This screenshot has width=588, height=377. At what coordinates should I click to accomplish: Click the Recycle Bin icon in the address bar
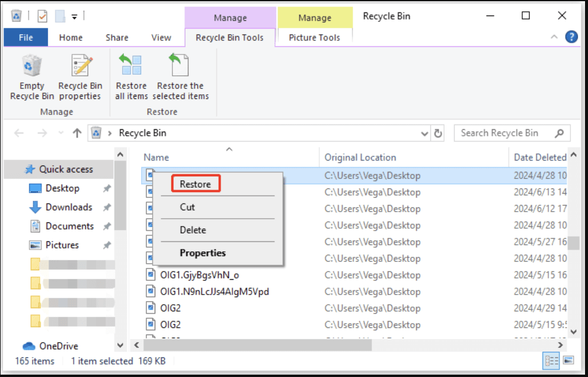tap(97, 133)
